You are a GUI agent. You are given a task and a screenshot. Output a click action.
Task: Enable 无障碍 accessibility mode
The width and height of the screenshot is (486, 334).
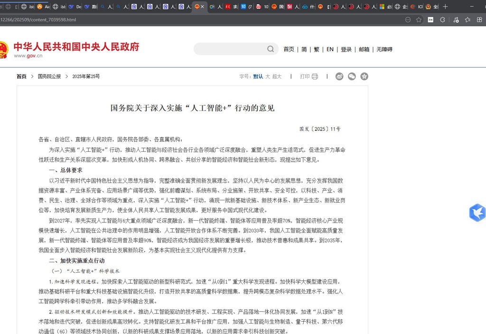[x=384, y=49]
